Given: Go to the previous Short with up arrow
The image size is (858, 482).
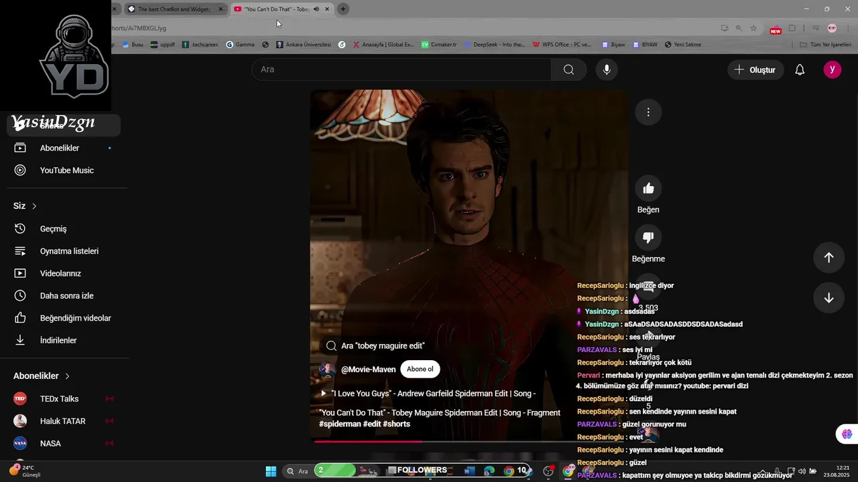Looking at the screenshot, I should [829, 258].
